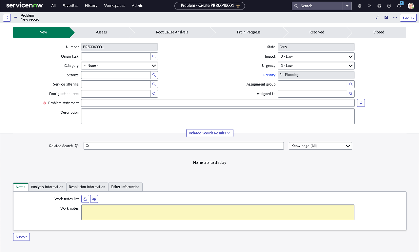Open the Assignment group lookup magnifier
419x252 pixels.
[350, 84]
